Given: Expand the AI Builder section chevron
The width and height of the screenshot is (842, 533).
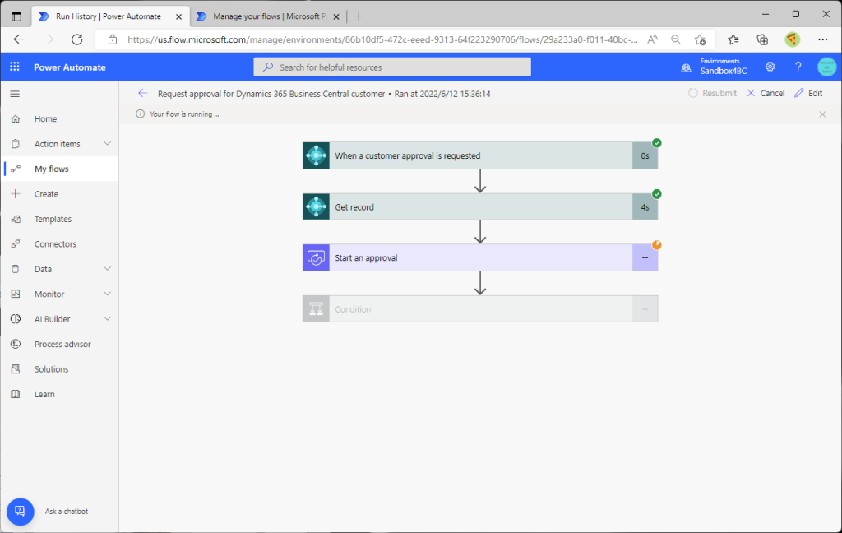Looking at the screenshot, I should (107, 319).
